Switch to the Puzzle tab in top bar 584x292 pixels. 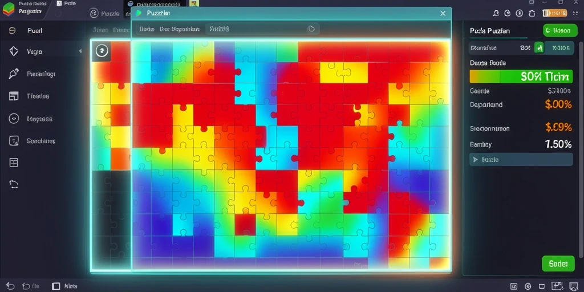click(105, 14)
